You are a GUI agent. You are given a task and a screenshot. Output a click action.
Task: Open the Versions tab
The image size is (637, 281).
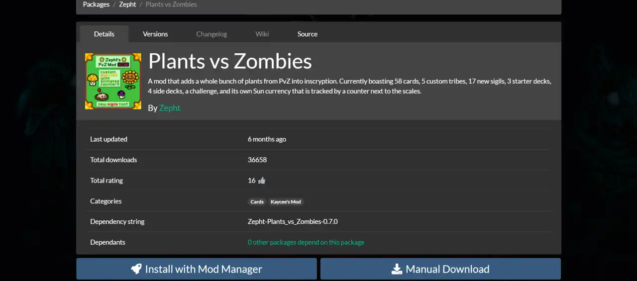point(155,34)
